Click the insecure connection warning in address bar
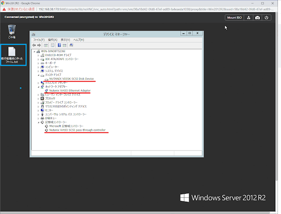 [18, 9]
